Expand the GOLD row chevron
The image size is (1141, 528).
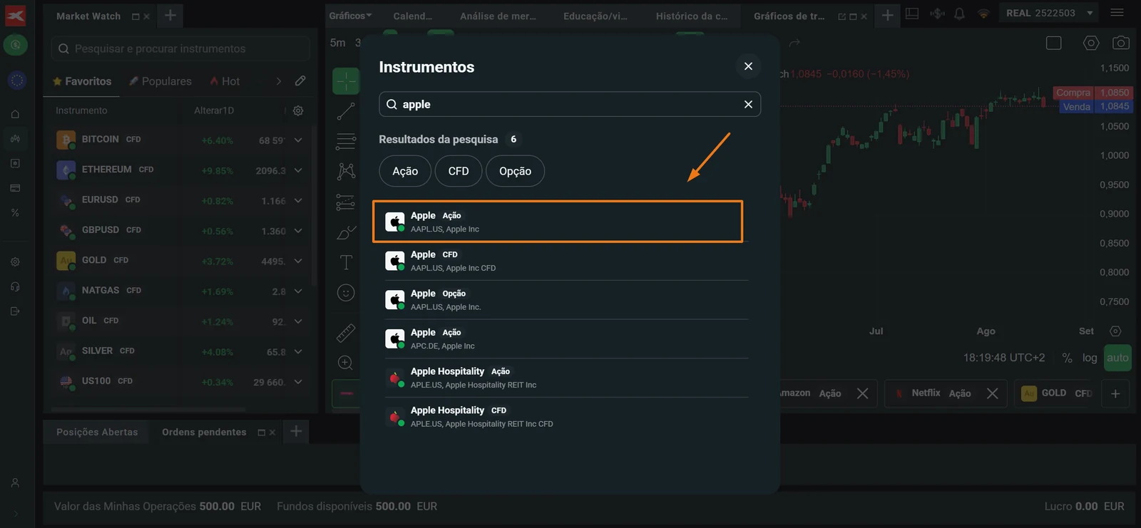click(x=298, y=261)
